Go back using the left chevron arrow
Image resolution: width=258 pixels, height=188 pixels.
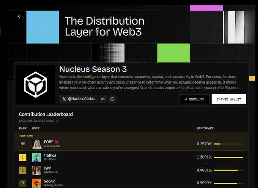pyautogui.click(x=19, y=16)
